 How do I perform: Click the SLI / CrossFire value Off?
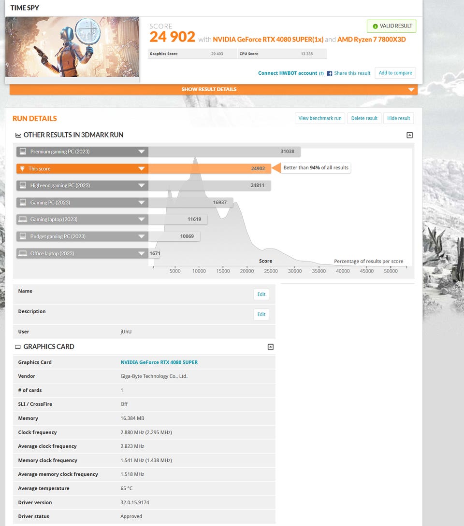pyautogui.click(x=124, y=404)
